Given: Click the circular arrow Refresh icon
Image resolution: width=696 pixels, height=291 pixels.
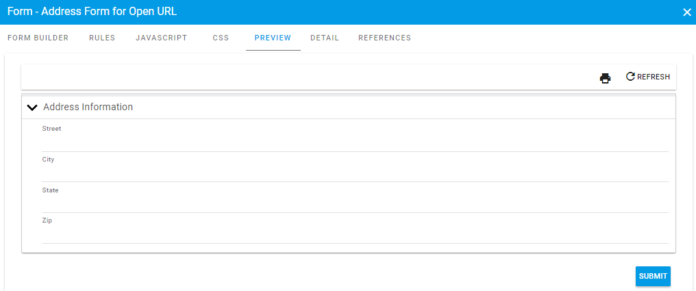Looking at the screenshot, I should pos(630,77).
